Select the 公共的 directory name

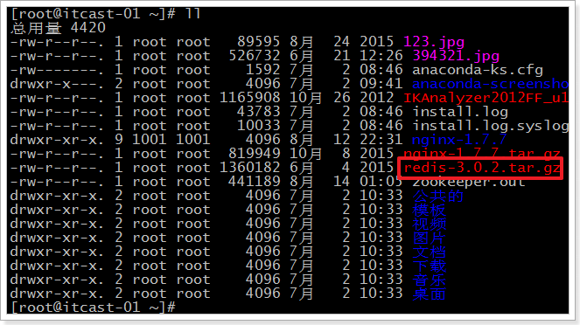(x=437, y=196)
